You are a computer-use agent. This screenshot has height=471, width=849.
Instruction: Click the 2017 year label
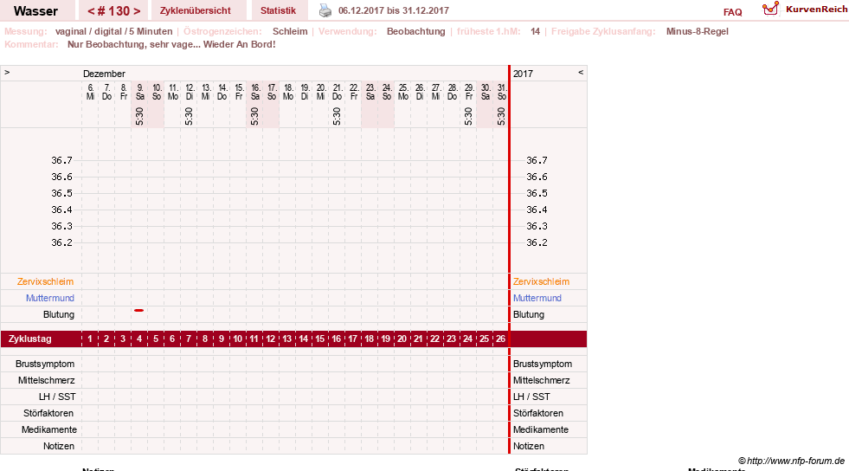(x=523, y=74)
